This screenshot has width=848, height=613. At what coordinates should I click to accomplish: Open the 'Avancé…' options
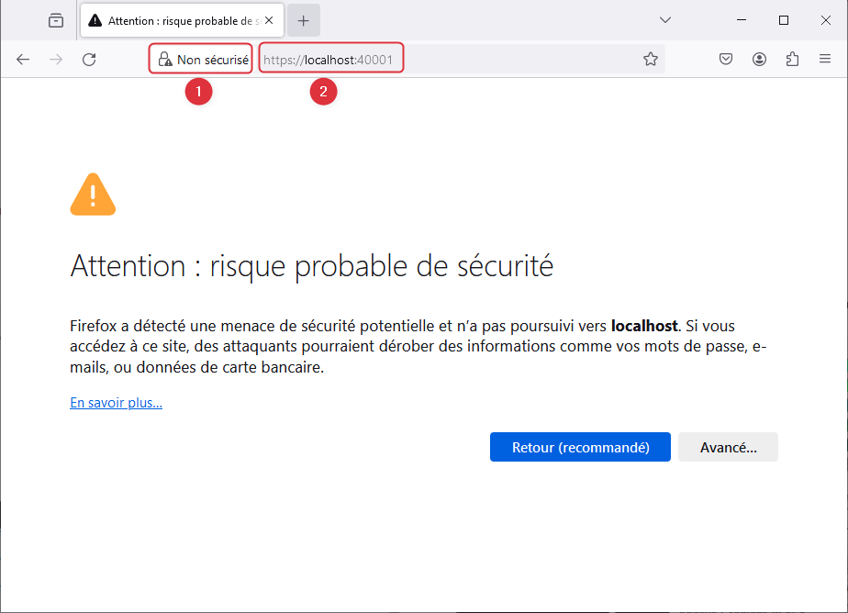click(728, 447)
